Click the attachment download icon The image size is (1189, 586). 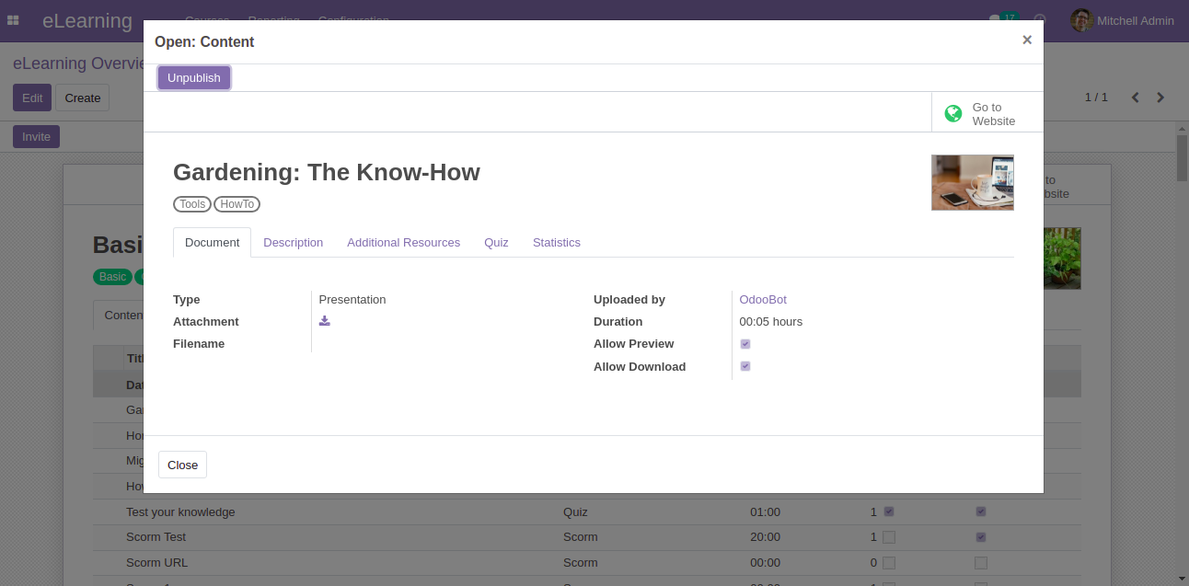pos(324,321)
